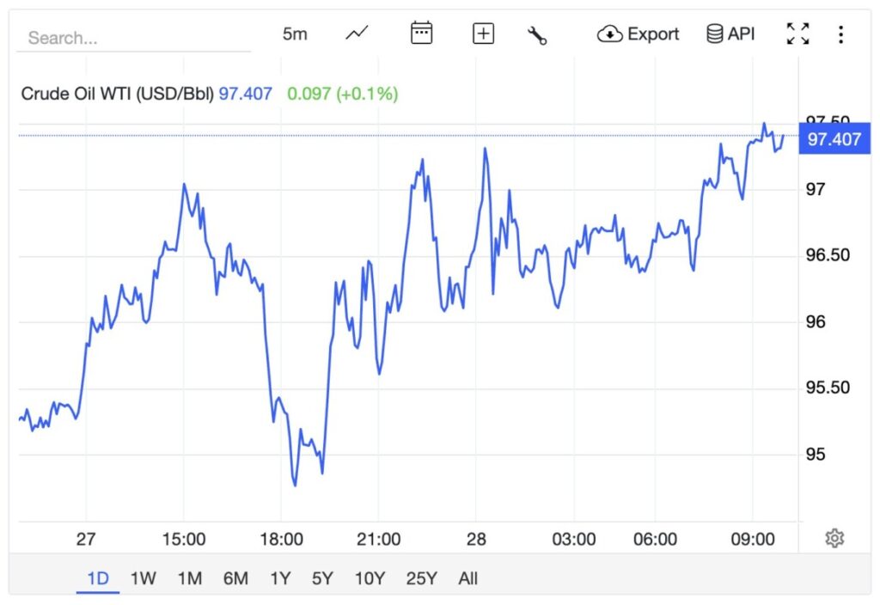The width and height of the screenshot is (880, 605).
Task: Show the 1Y time range
Action: (280, 578)
